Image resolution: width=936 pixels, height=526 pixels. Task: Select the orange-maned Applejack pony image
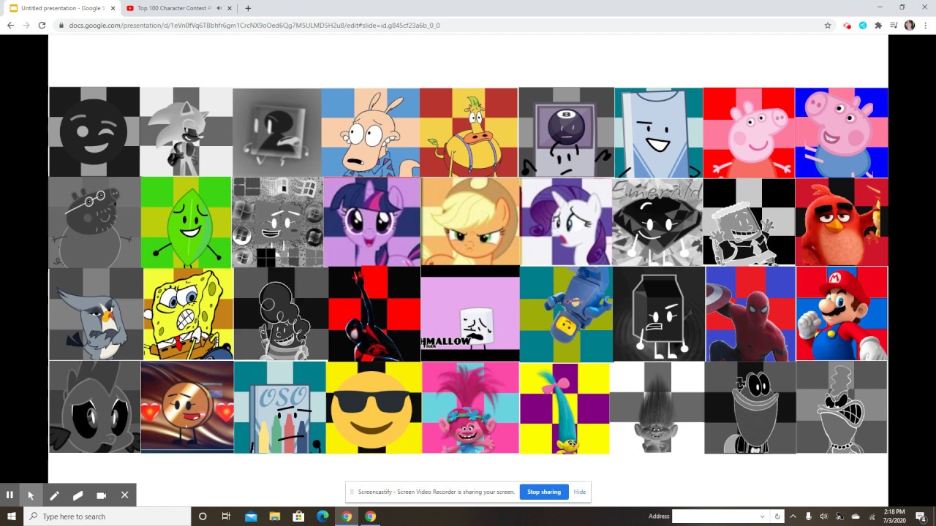pos(471,222)
